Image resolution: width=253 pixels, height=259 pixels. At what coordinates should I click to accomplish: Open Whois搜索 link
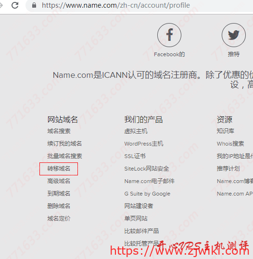pos(230,144)
